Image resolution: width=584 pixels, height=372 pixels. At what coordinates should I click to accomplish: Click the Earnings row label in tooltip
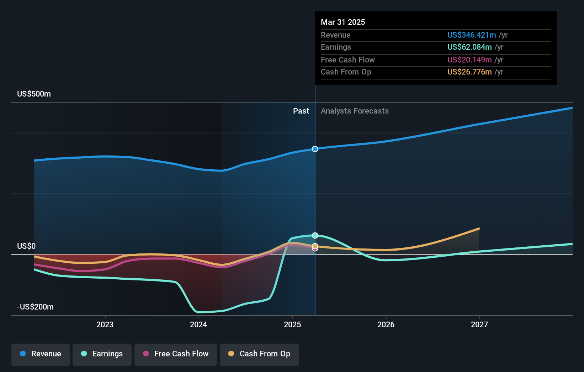[x=336, y=47]
